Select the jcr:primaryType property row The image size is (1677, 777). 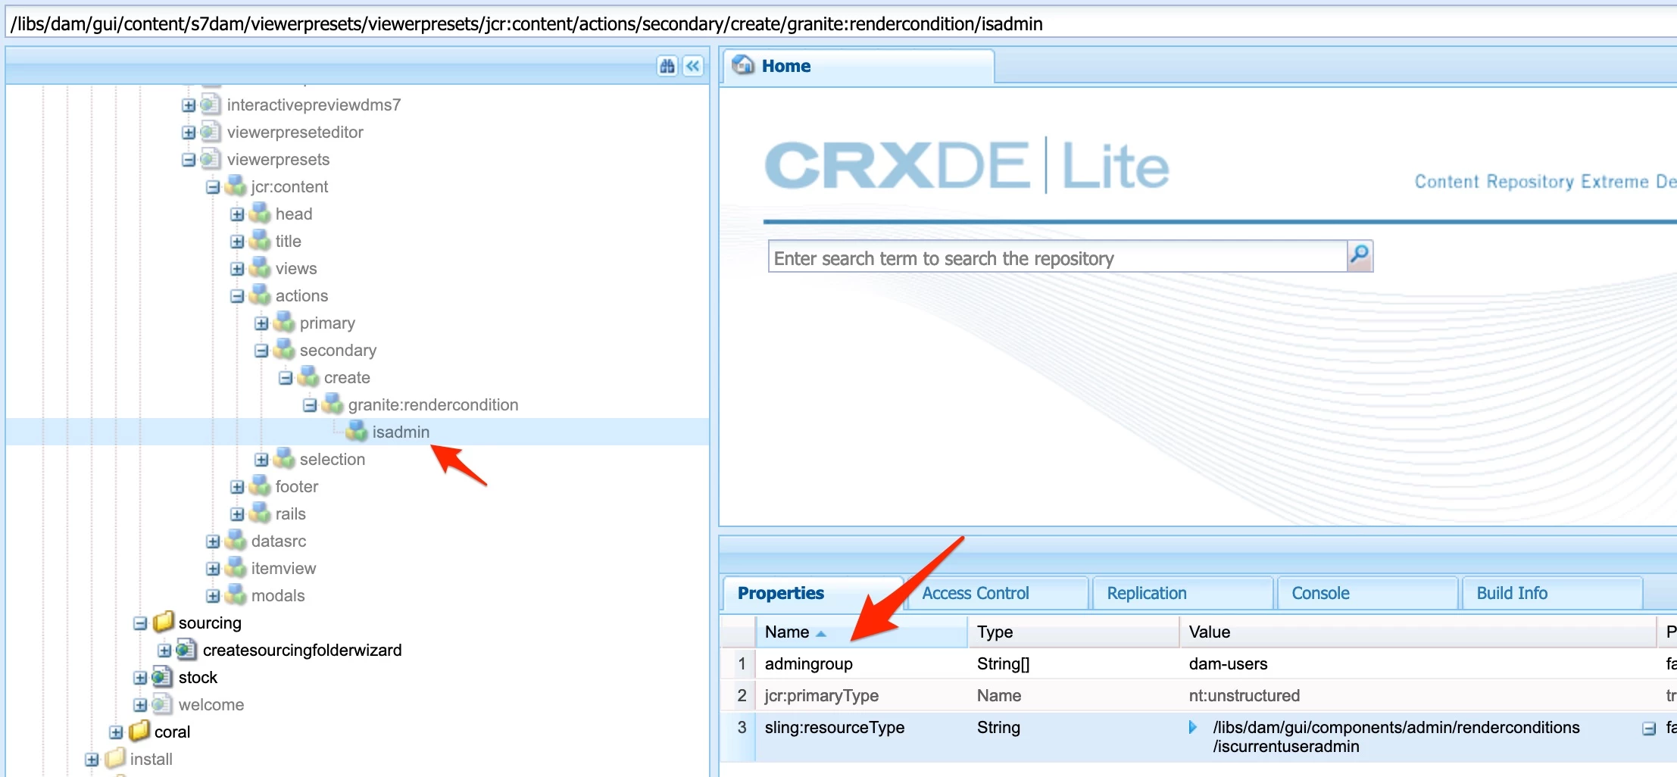[x=1198, y=695]
